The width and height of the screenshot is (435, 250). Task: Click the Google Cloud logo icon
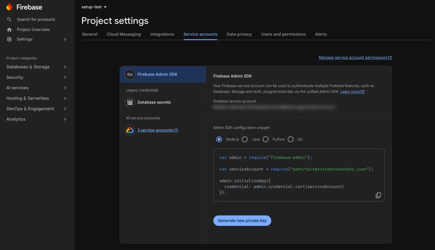pyautogui.click(x=130, y=130)
